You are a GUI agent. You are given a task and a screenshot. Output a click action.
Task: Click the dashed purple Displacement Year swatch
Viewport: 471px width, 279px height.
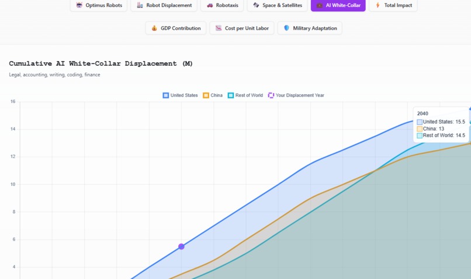coord(271,95)
